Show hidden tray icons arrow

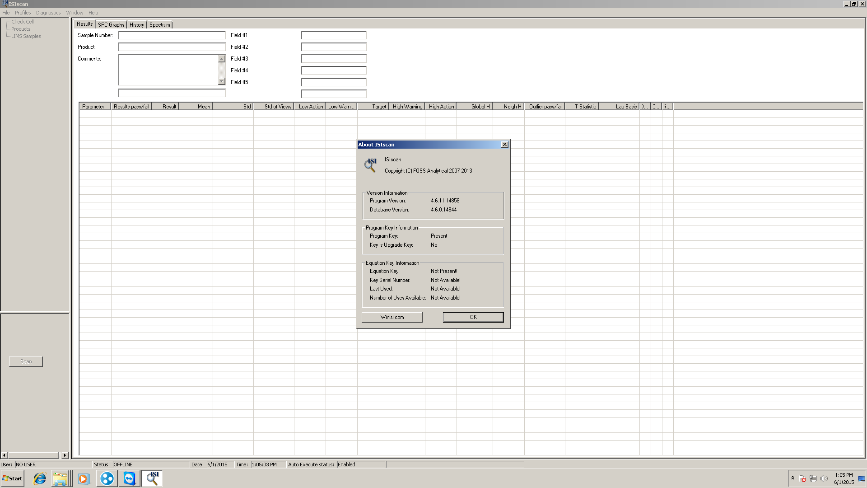792,478
